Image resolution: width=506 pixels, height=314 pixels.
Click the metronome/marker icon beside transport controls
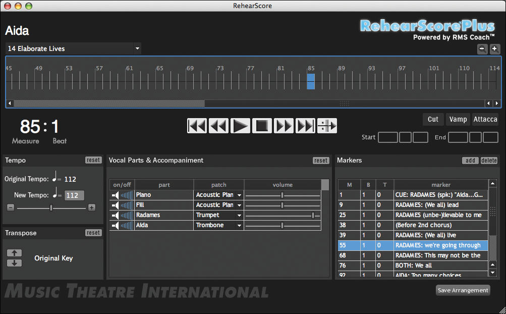tap(327, 126)
